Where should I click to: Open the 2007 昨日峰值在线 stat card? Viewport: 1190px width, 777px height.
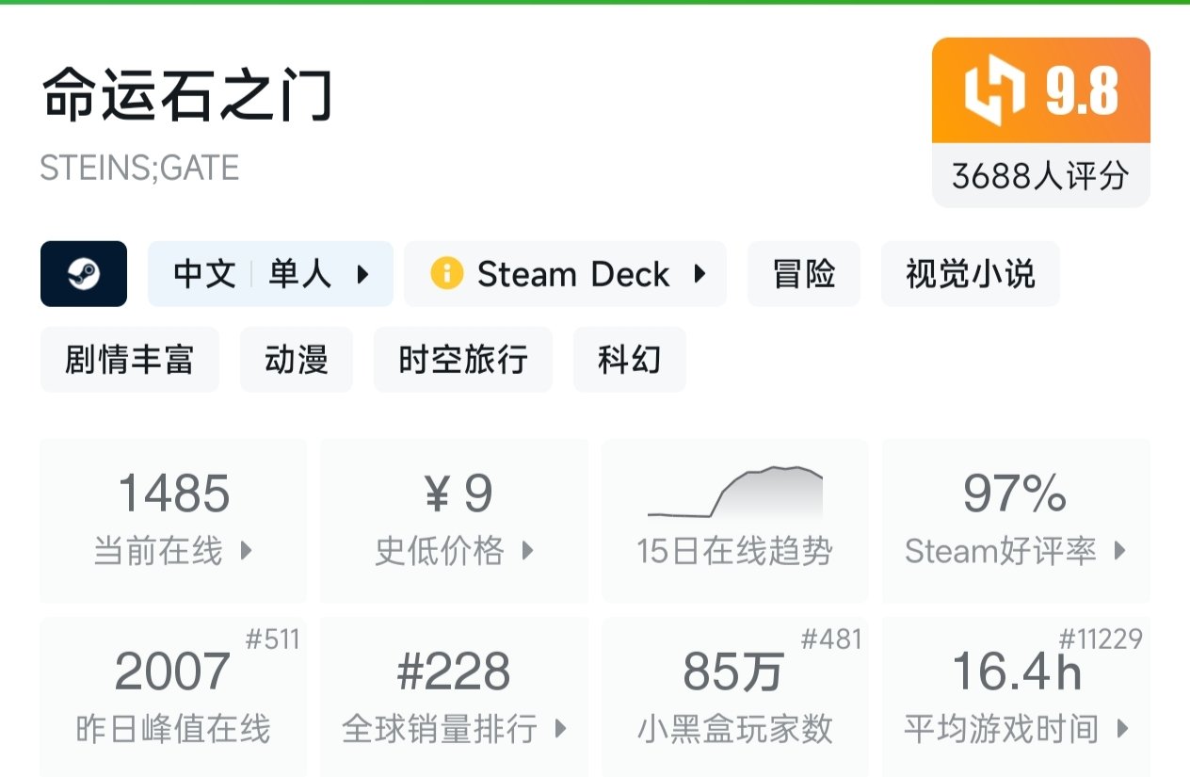coord(173,697)
